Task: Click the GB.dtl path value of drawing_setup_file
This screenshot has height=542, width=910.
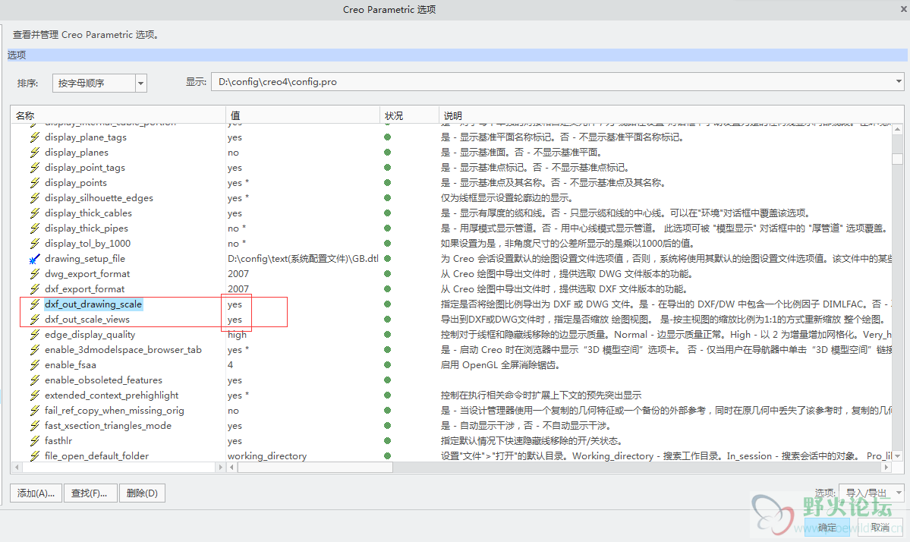Action: coord(302,259)
